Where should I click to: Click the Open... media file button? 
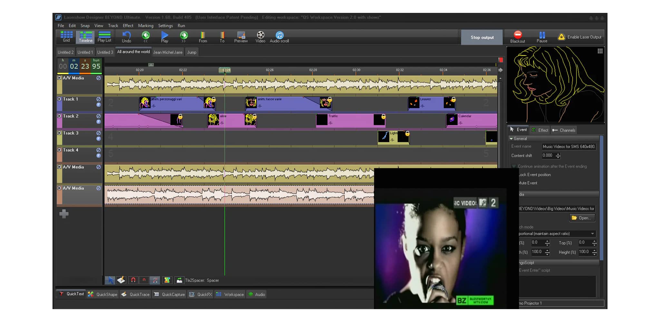pos(582,218)
